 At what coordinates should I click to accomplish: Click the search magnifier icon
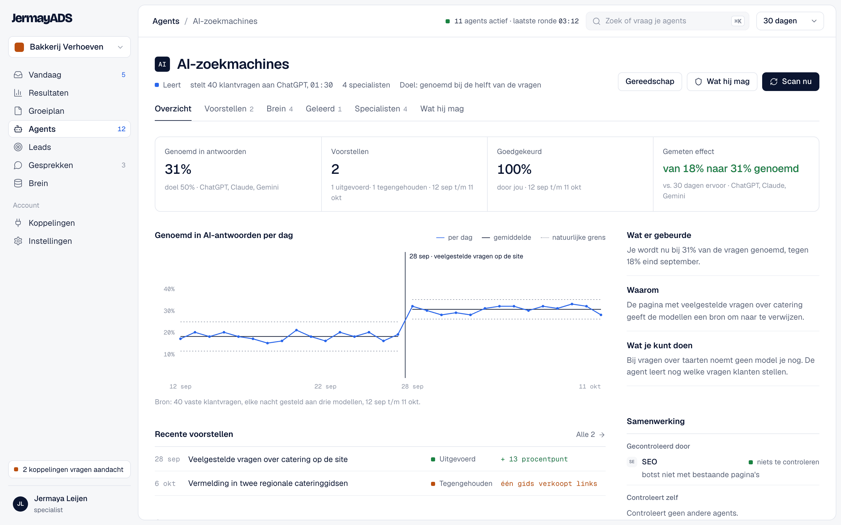tap(596, 21)
